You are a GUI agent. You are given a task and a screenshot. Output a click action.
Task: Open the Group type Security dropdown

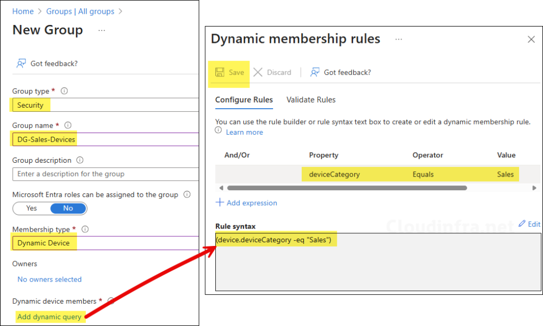click(105, 105)
